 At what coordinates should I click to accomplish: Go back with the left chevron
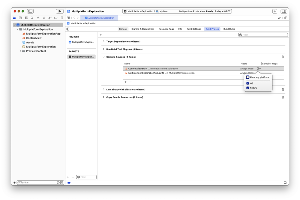click(74, 18)
